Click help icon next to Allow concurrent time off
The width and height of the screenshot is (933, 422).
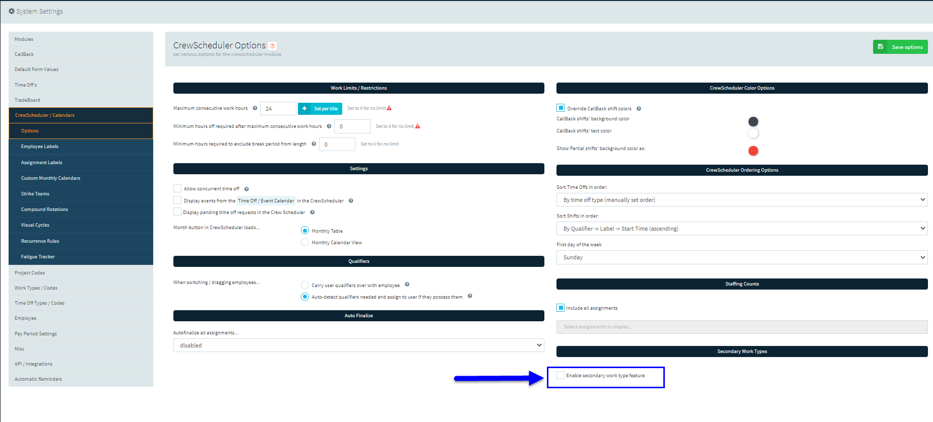[246, 189]
